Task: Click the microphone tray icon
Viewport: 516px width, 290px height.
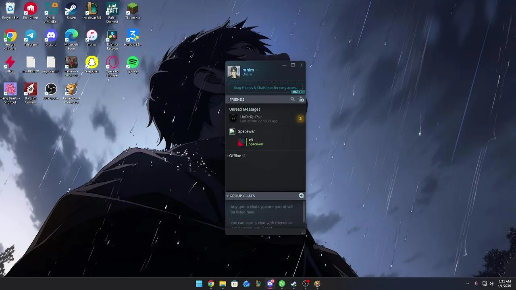Action: tap(476, 284)
